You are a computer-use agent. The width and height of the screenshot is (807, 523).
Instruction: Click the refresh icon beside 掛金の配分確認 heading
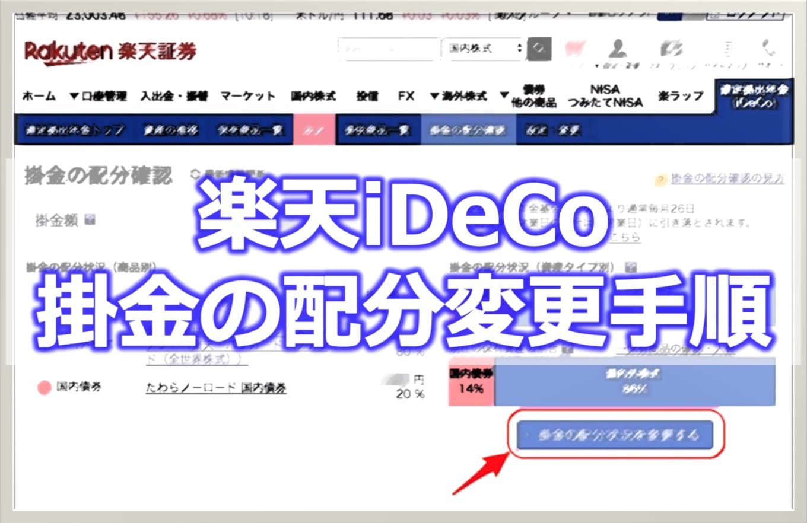196,175
